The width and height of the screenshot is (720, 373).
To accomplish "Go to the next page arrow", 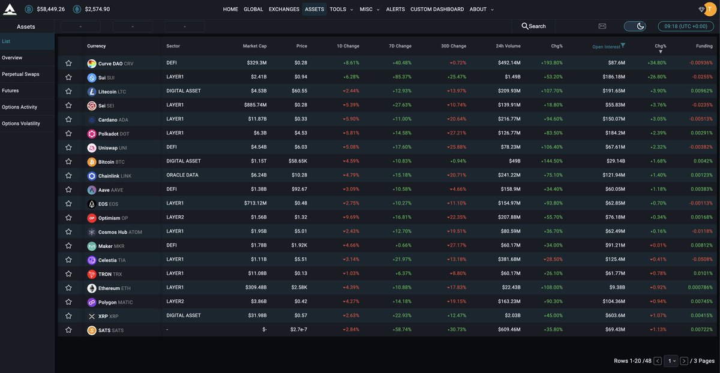I will tap(684, 361).
